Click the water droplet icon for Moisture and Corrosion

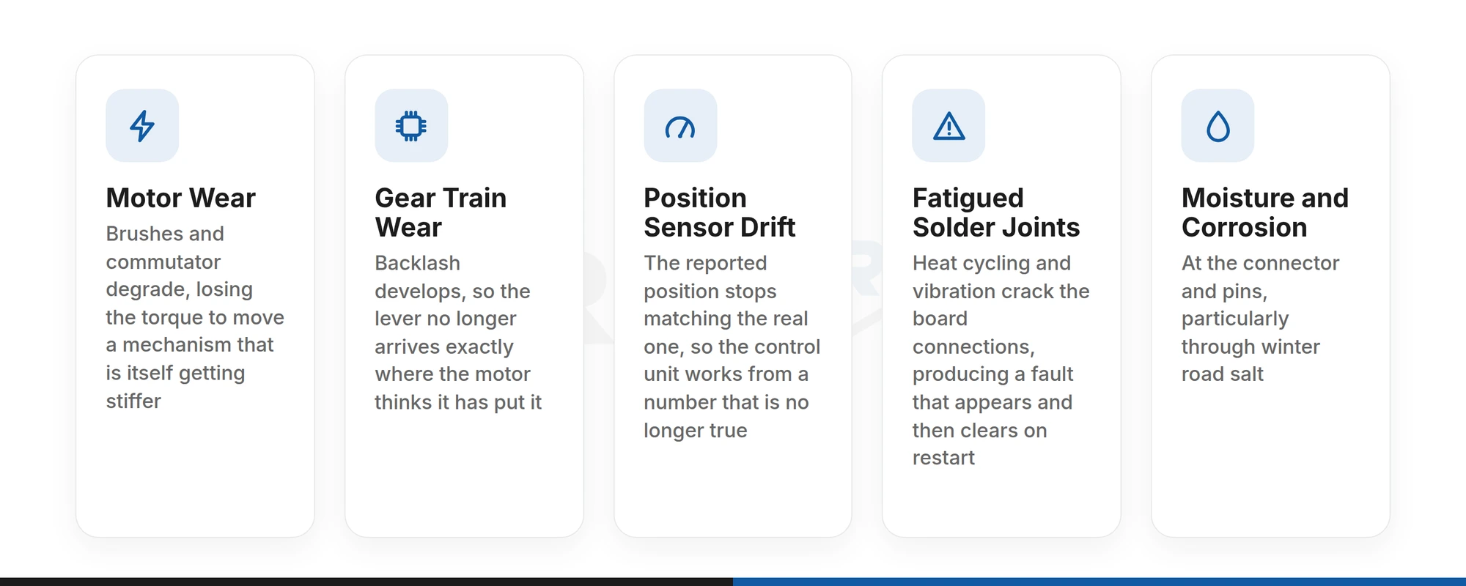(1218, 126)
